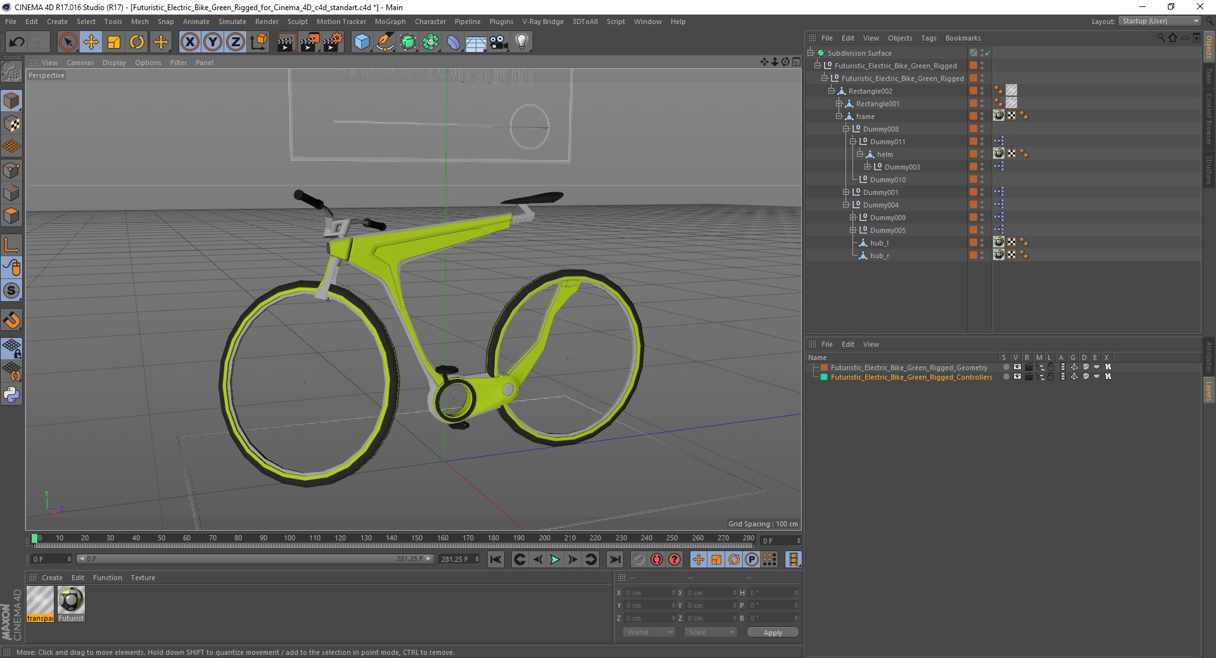
Task: Select Polygons mode in left palette
Action: [11, 216]
